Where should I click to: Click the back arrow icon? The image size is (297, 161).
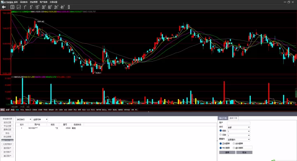tap(4, 7)
